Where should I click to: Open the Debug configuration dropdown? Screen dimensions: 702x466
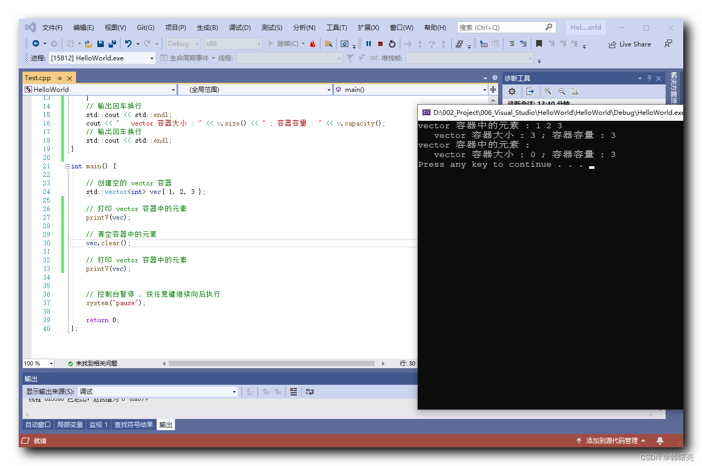183,44
